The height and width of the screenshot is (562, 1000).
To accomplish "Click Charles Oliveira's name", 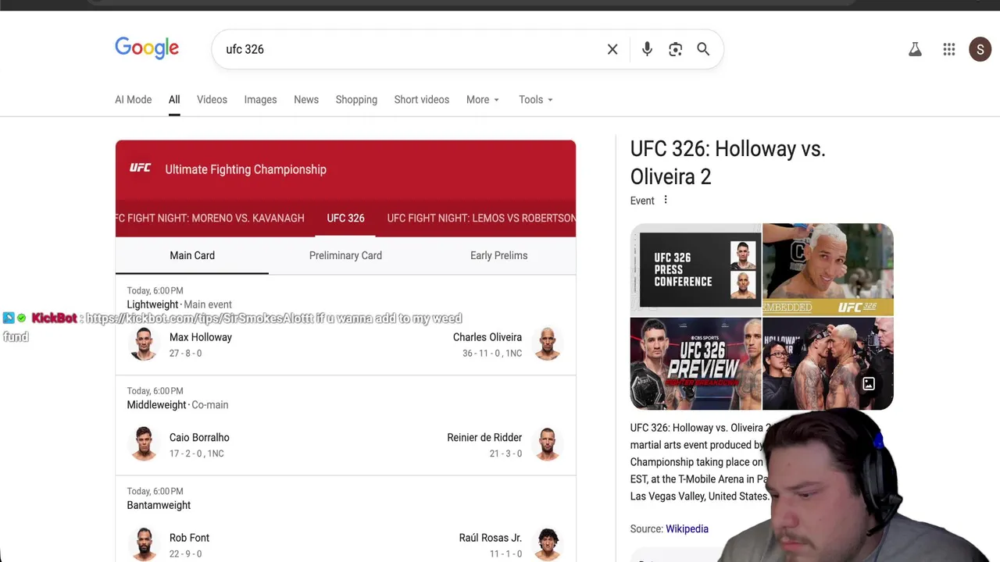I will point(487,337).
